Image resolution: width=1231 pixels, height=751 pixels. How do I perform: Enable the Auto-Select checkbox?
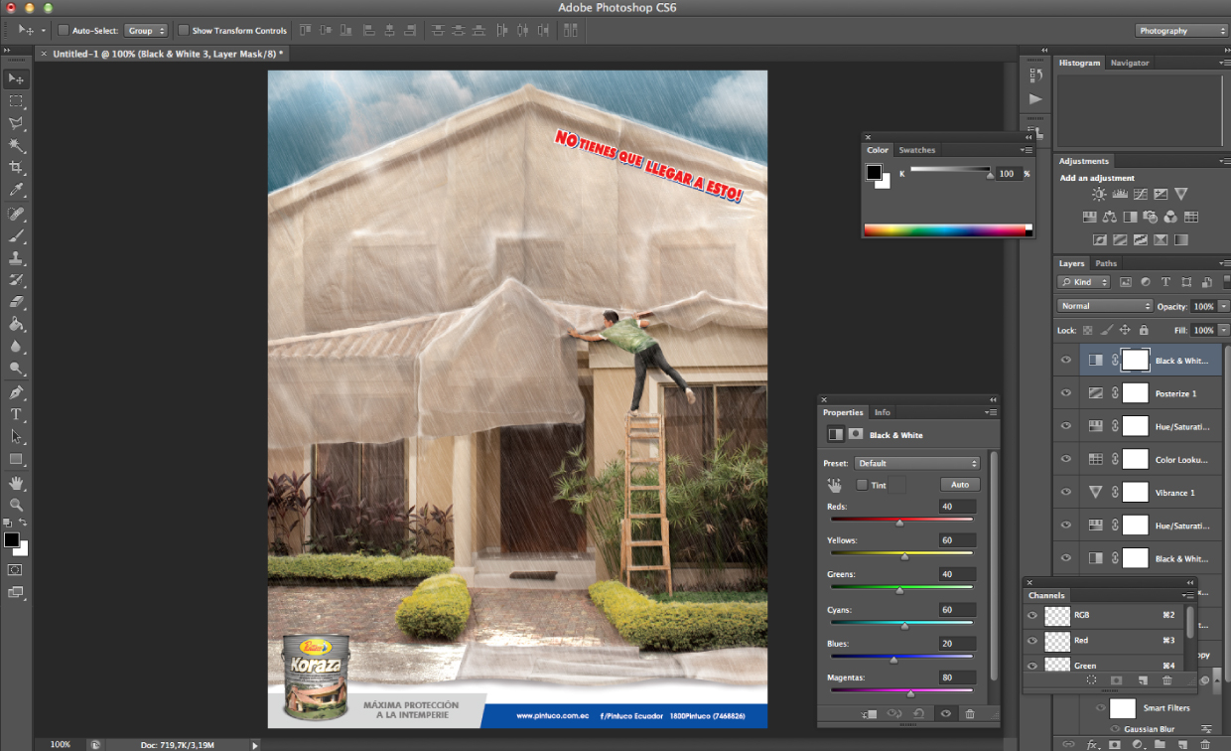pos(64,31)
